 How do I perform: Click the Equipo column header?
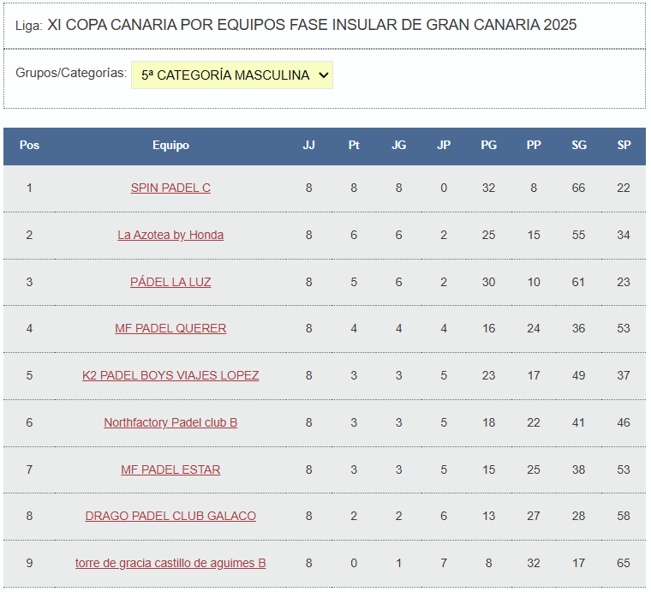click(x=170, y=146)
